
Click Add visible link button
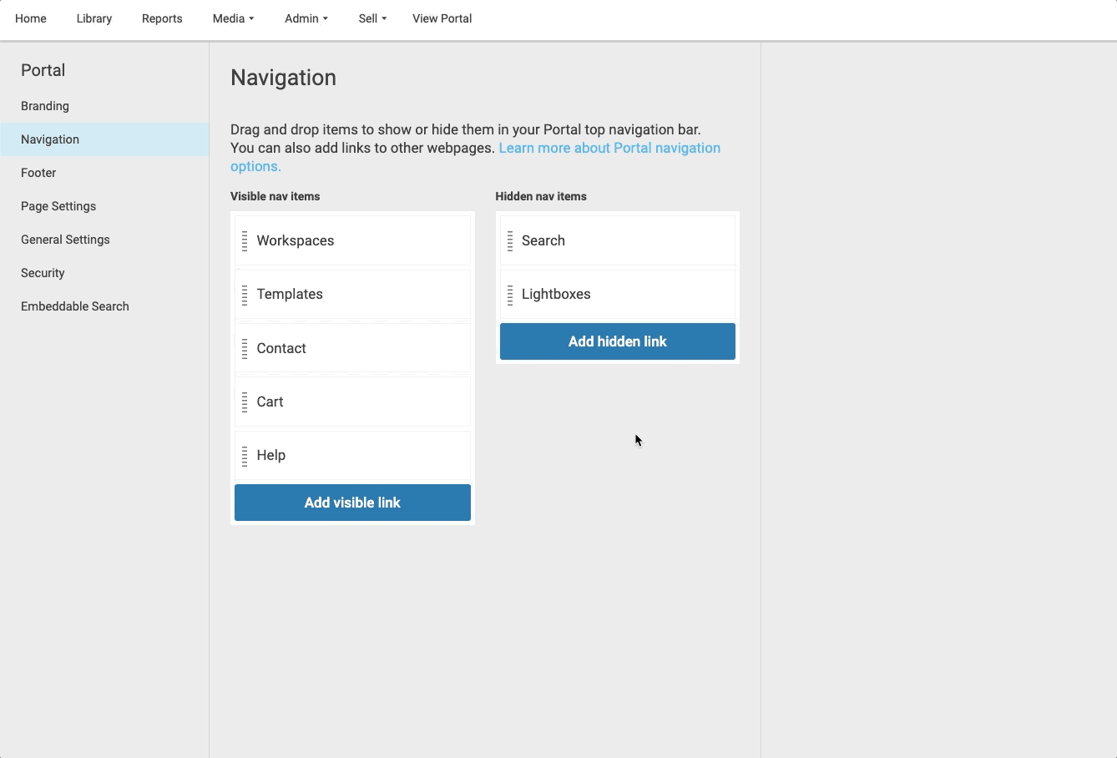(x=352, y=502)
